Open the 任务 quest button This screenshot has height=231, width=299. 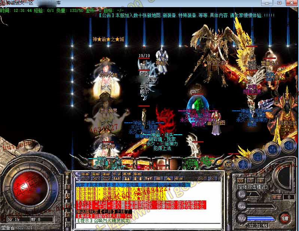pyautogui.click(x=85, y=174)
